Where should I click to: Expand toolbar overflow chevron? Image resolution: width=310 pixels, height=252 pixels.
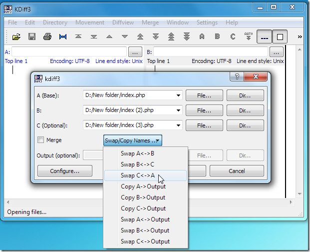point(300,36)
